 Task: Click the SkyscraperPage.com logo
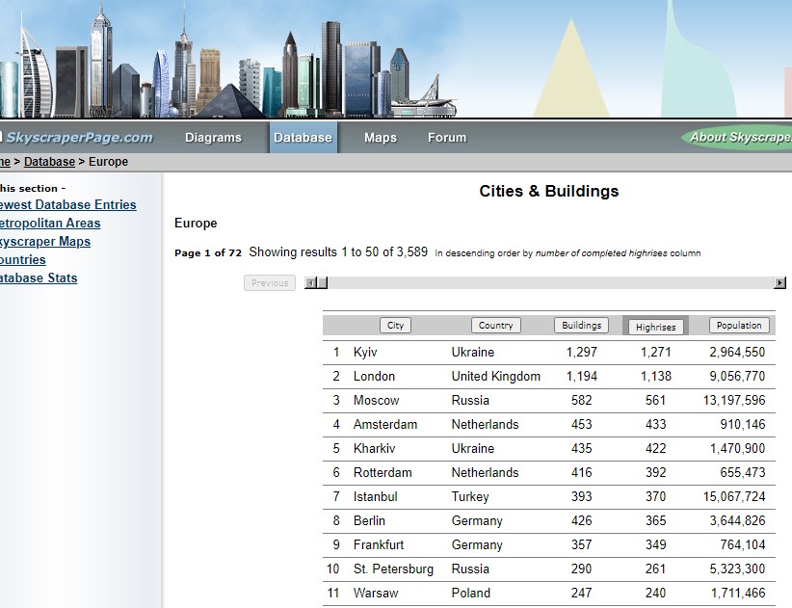[x=77, y=138]
